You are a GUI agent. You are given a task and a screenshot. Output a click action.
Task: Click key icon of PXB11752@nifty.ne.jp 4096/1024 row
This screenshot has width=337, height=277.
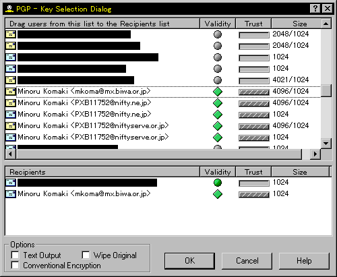11,103
